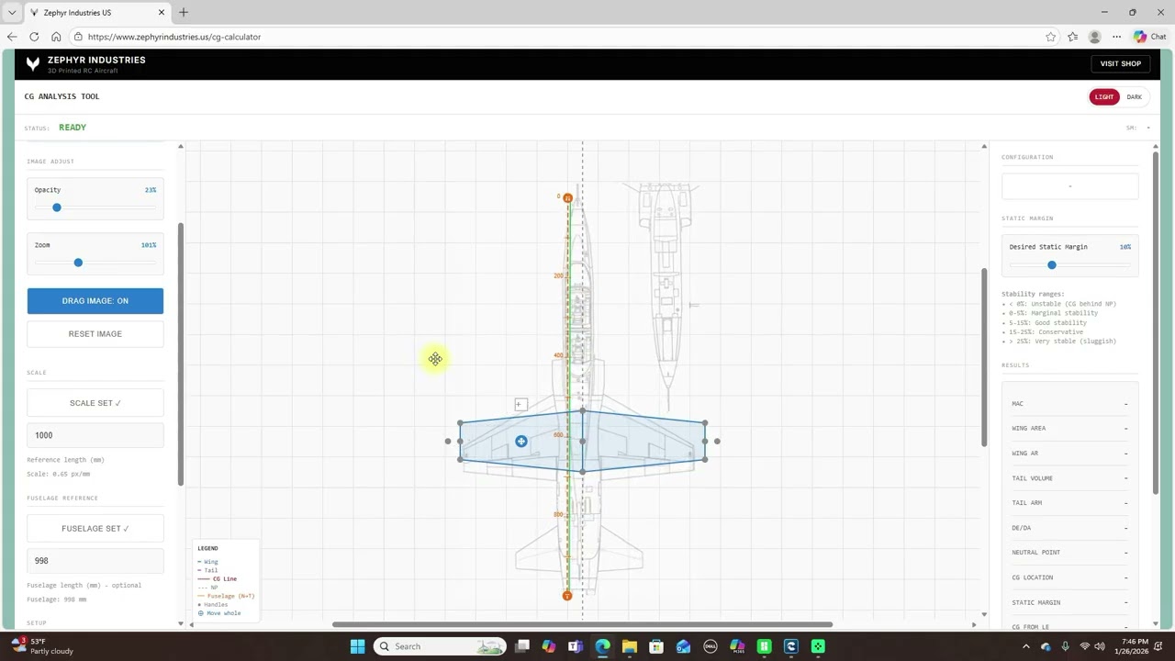Viewport: 1175px width, 661px height.
Task: Open the browser profile avatar
Action: click(1094, 37)
